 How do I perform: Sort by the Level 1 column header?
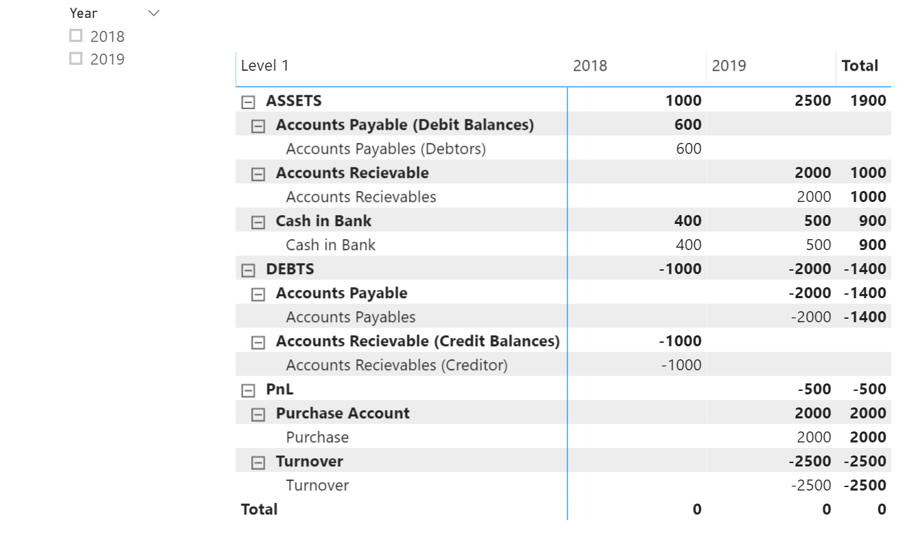pos(265,66)
